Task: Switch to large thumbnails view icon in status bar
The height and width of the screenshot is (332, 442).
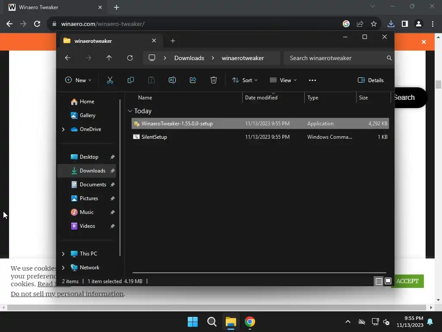Action: (388, 281)
